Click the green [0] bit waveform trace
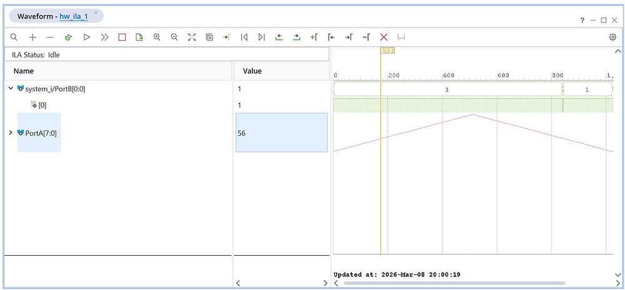The image size is (625, 290). pos(472,105)
